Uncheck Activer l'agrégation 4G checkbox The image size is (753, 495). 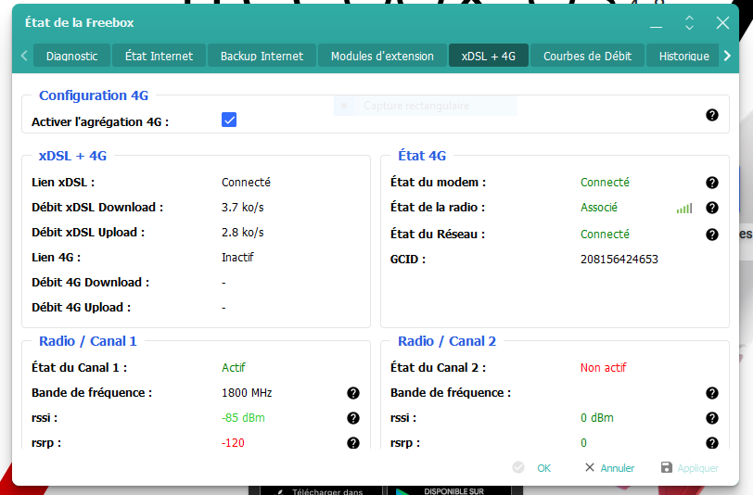coord(229,120)
